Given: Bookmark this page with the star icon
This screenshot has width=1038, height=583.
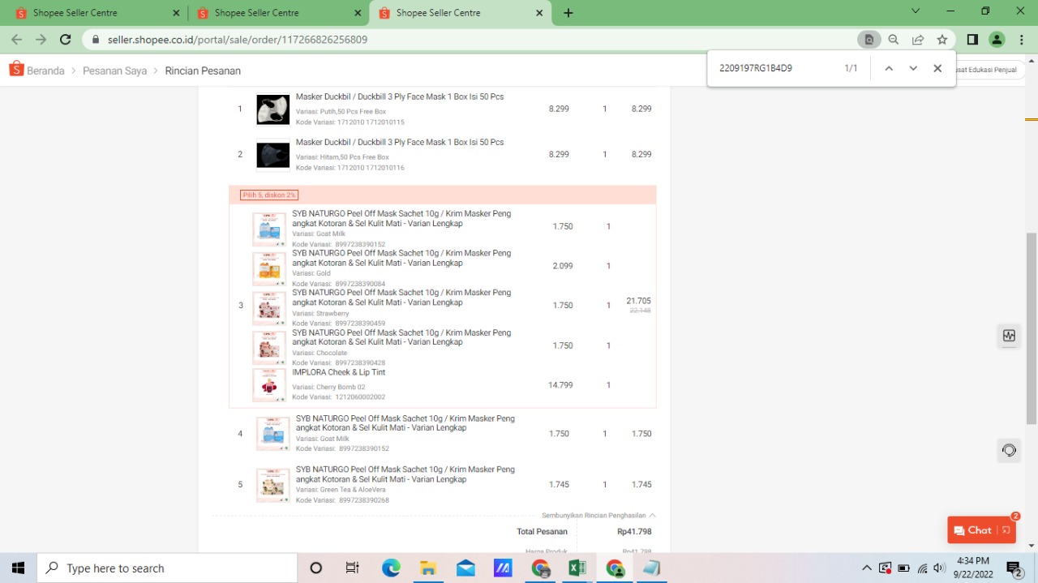Looking at the screenshot, I should tap(942, 40).
